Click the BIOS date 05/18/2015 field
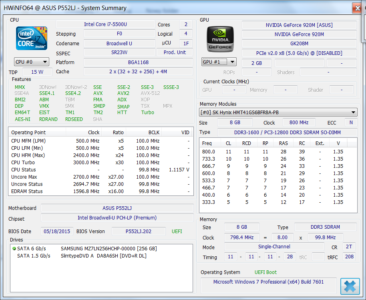This screenshot has height=300, width=366. point(57,232)
